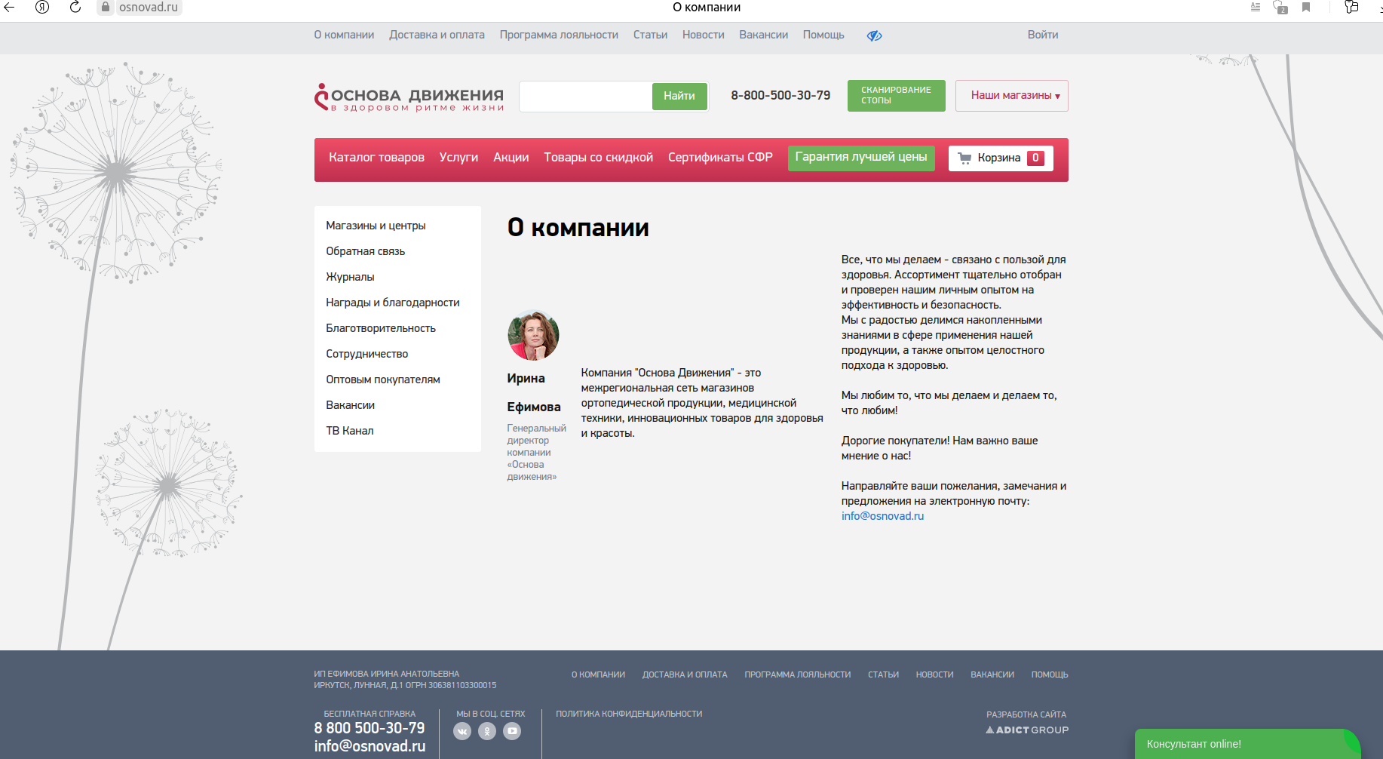Open the Odnoklassniki social icon

tap(487, 731)
